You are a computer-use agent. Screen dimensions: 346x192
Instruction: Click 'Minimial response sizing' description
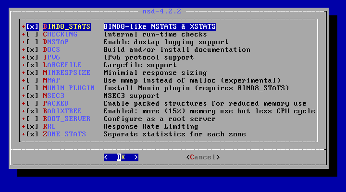coord(155,73)
